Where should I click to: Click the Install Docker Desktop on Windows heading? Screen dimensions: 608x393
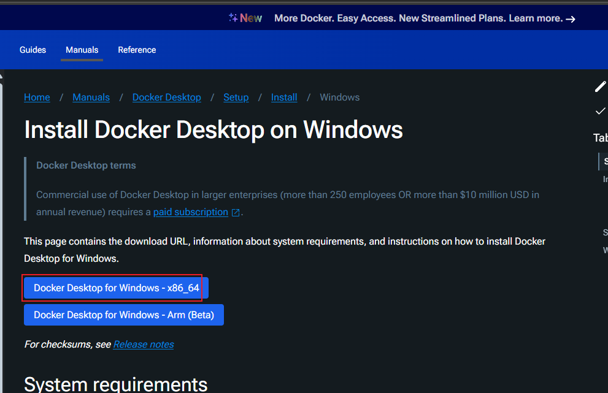[x=214, y=129]
